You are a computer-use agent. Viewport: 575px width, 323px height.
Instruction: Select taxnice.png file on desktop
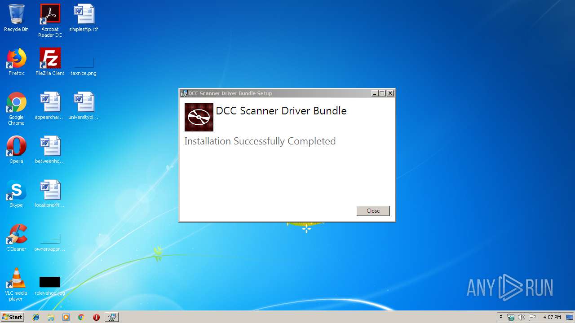click(84, 65)
